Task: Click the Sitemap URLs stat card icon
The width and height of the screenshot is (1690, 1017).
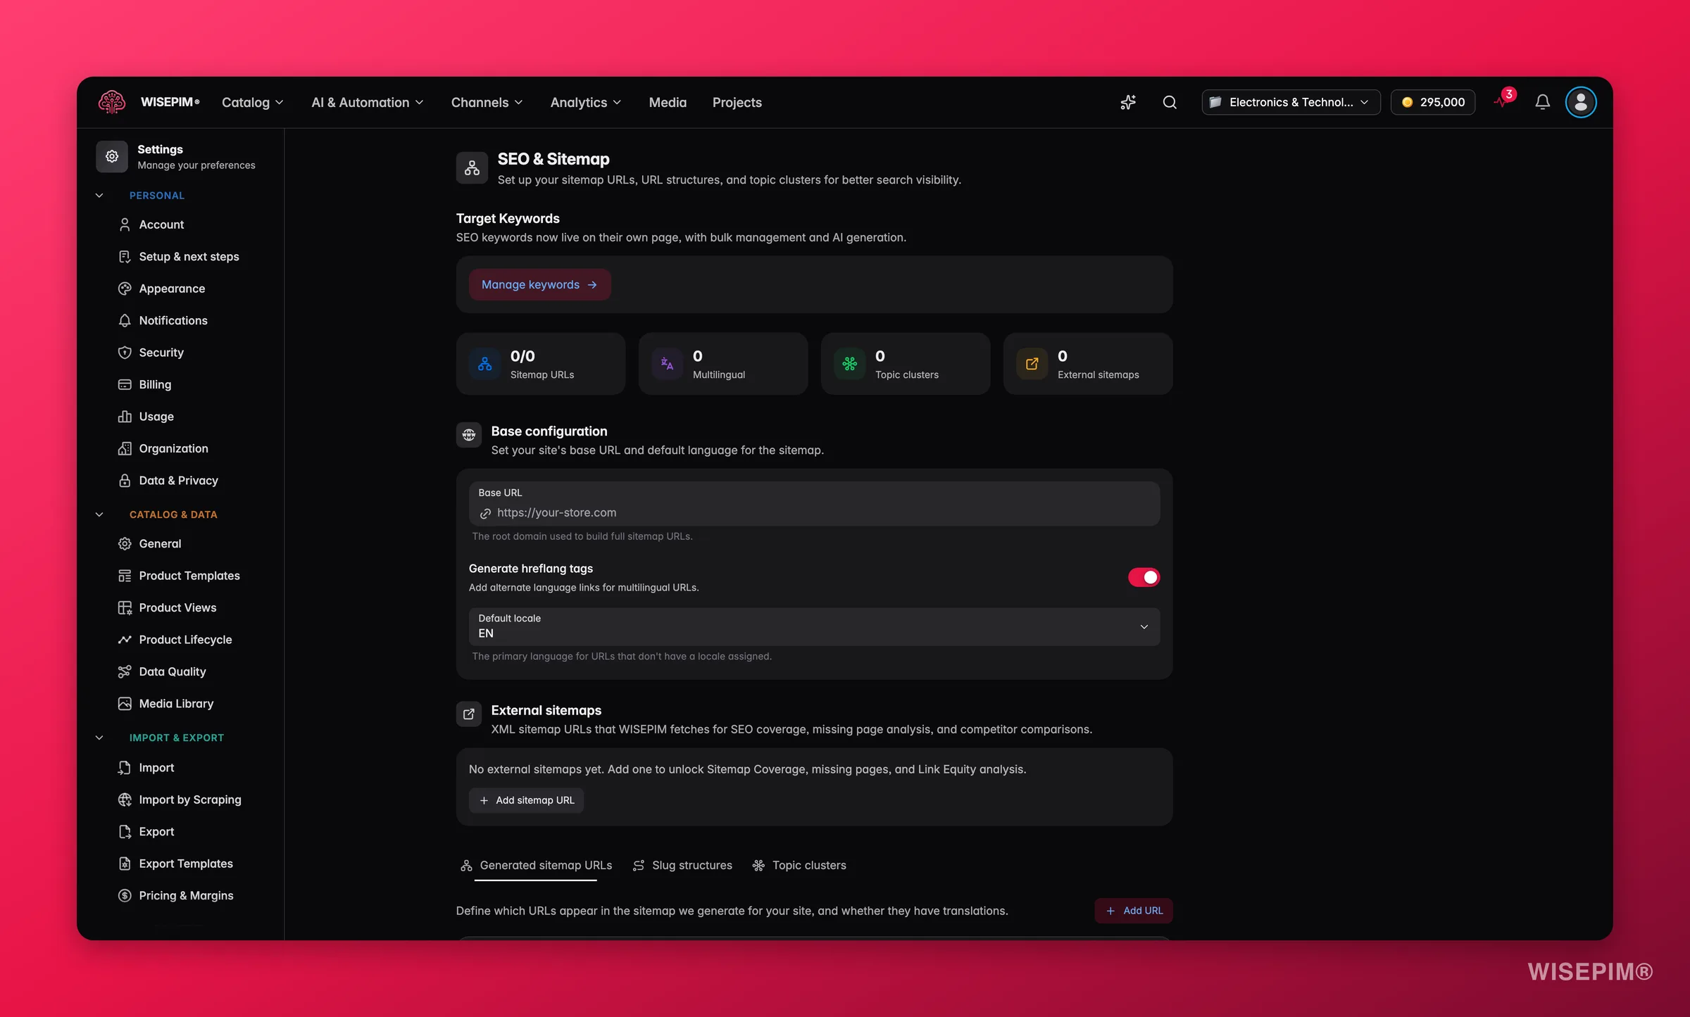Action: (485, 364)
